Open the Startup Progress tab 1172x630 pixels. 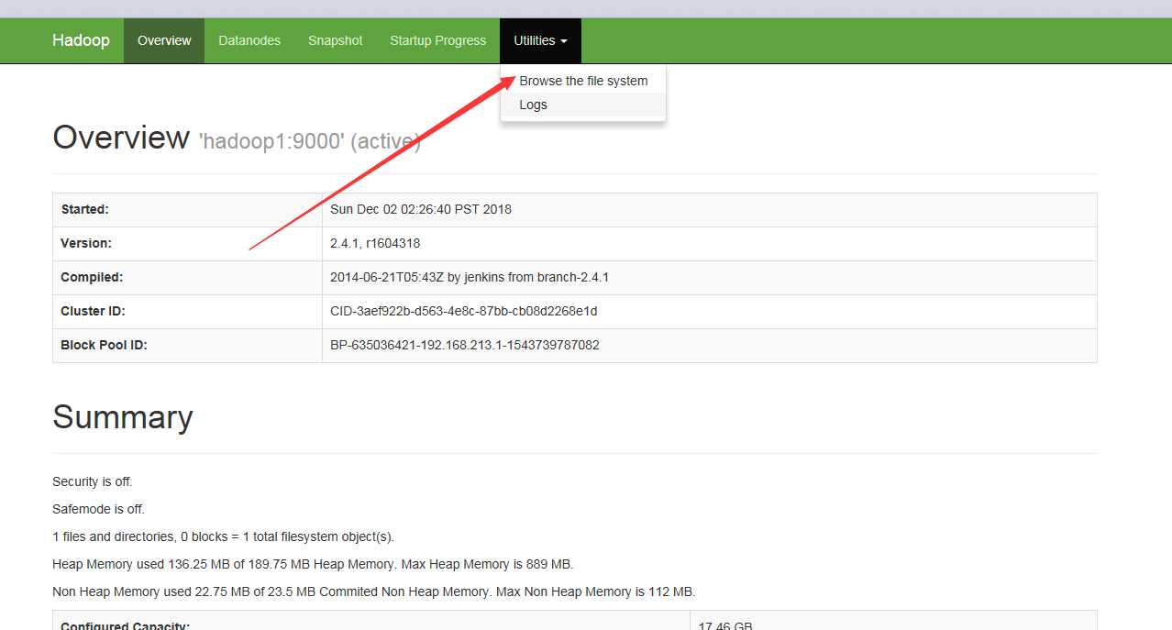pos(438,40)
